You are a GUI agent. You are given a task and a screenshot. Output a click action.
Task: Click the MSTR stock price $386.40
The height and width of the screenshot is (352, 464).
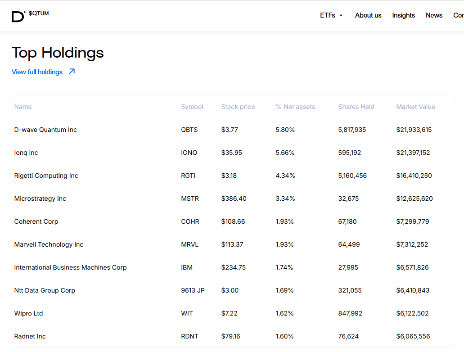tap(234, 199)
